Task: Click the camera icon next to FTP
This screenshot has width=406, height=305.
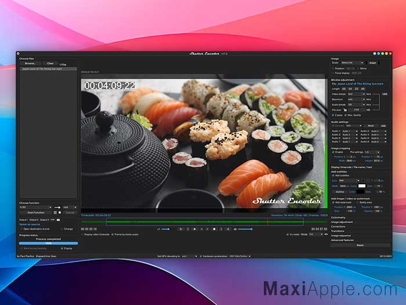Action: coord(58,220)
